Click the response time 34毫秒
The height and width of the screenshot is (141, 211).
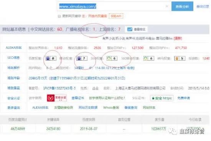pos(79,68)
